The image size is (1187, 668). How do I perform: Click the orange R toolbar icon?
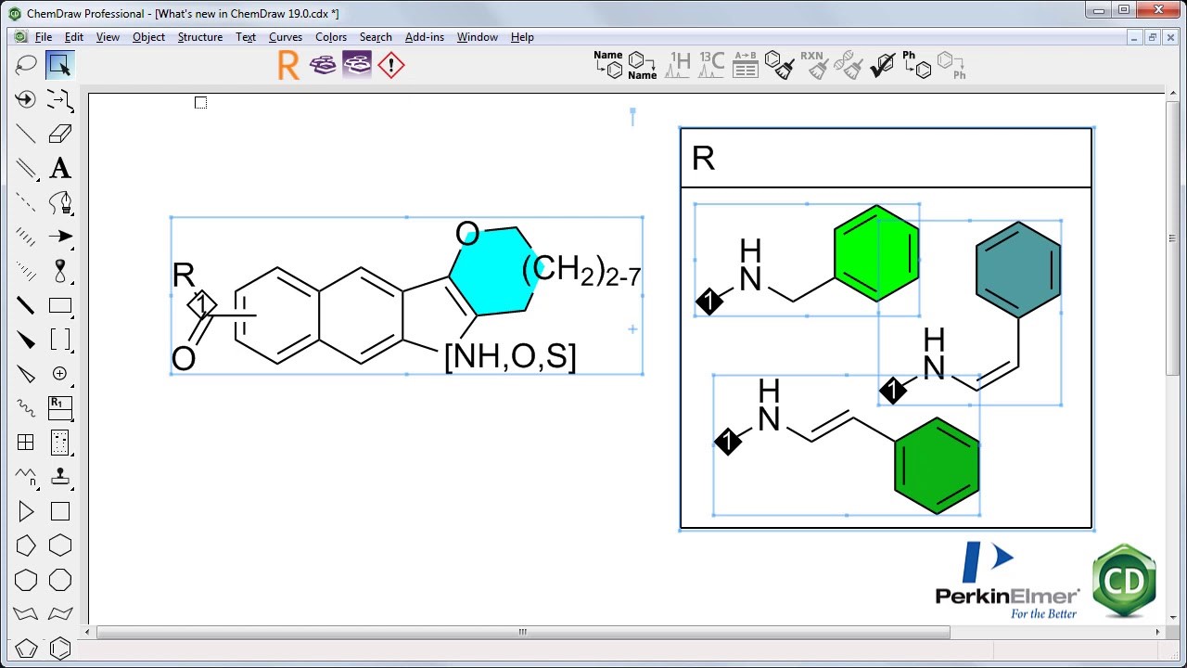(288, 65)
